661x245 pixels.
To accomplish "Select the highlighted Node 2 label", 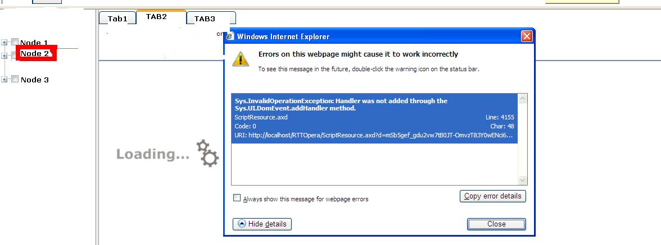I will [35, 54].
